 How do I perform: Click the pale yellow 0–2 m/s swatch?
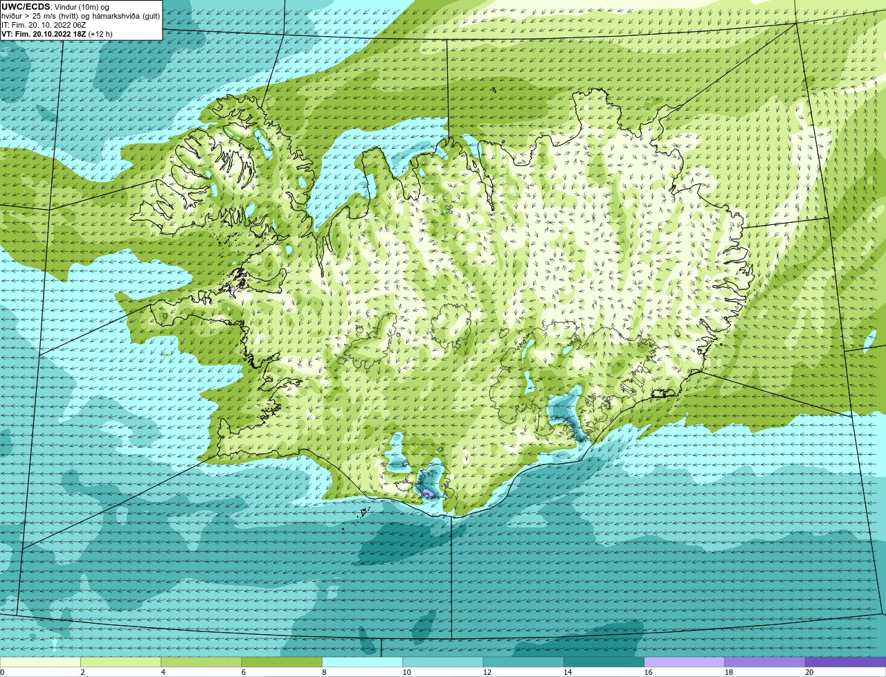[40, 662]
